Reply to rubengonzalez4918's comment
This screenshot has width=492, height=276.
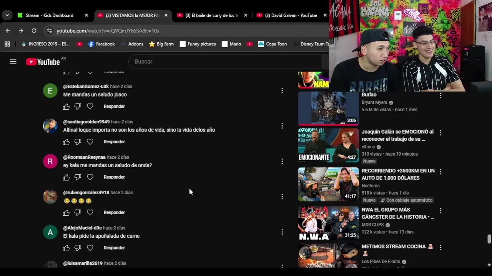114,212
